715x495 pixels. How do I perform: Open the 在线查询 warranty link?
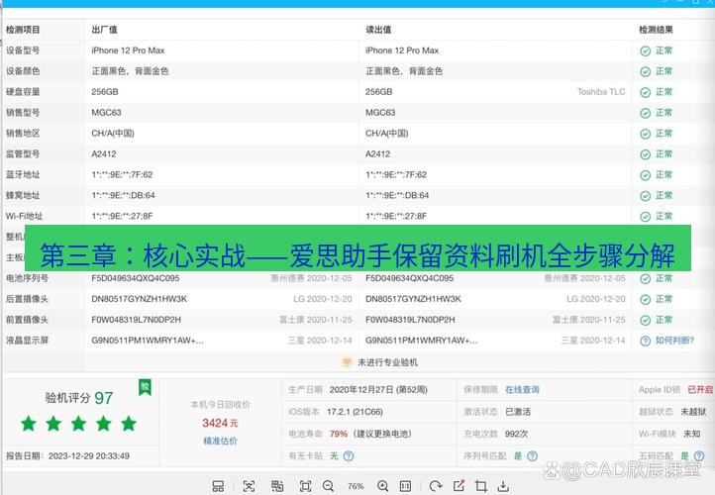click(522, 390)
